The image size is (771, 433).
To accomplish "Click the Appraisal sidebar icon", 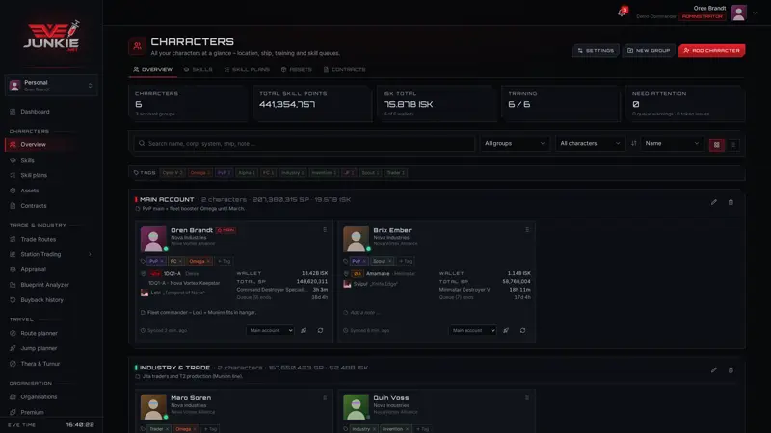I will click(13, 269).
